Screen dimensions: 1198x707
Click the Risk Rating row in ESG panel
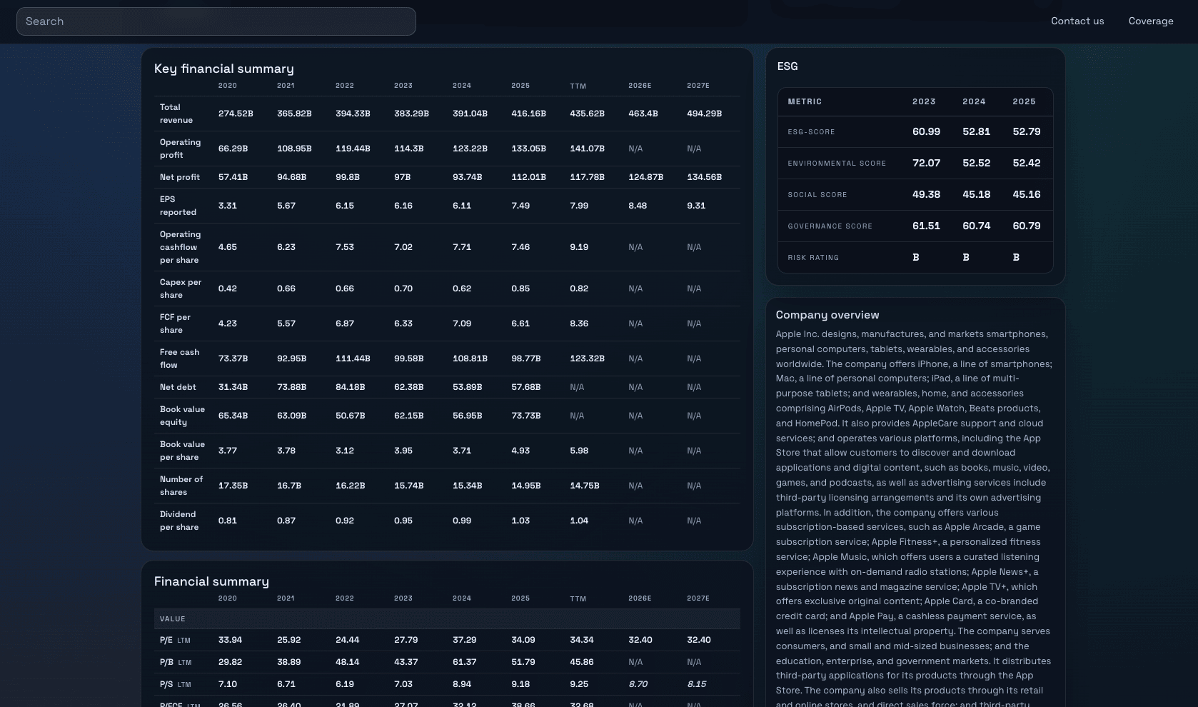pyautogui.click(x=812, y=258)
